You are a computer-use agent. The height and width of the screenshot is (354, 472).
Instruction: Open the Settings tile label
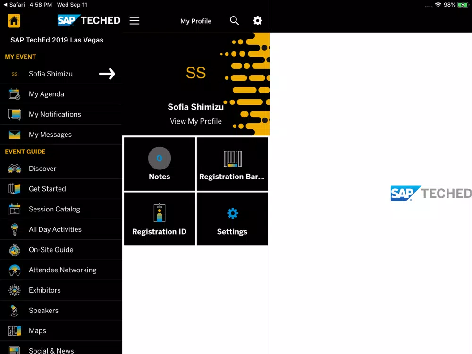pyautogui.click(x=232, y=232)
